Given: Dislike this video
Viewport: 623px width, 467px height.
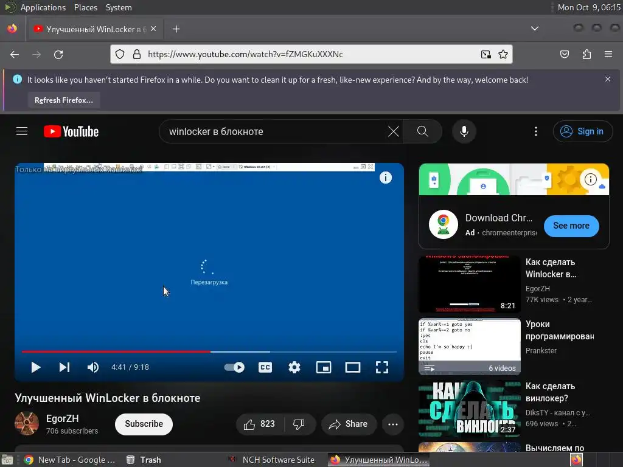Looking at the screenshot, I should (299, 424).
